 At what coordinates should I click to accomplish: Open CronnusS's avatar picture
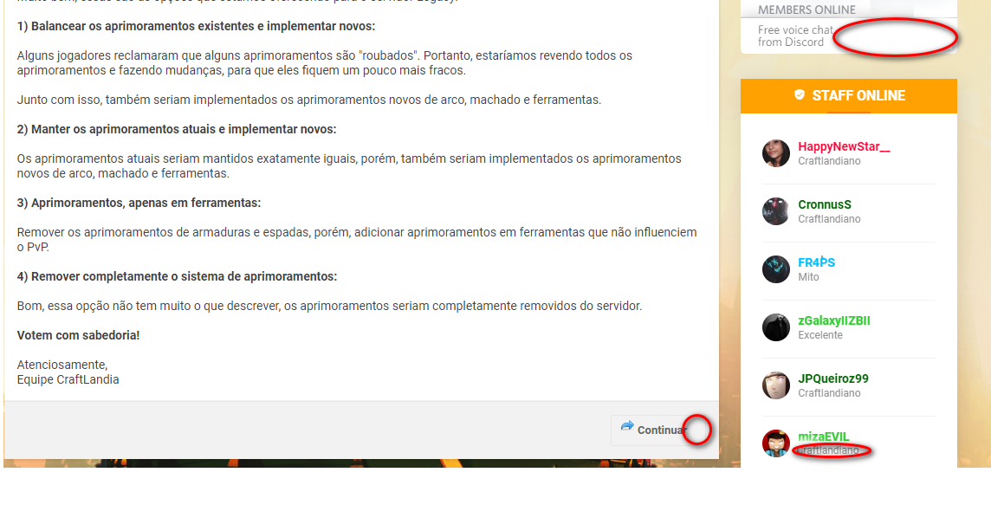pyautogui.click(x=775, y=211)
